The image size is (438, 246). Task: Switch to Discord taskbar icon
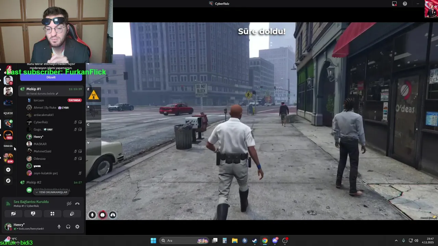tap(275, 241)
